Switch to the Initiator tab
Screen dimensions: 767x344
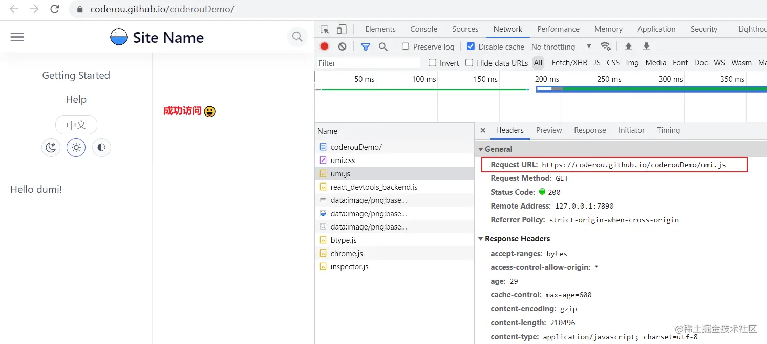pyautogui.click(x=631, y=130)
